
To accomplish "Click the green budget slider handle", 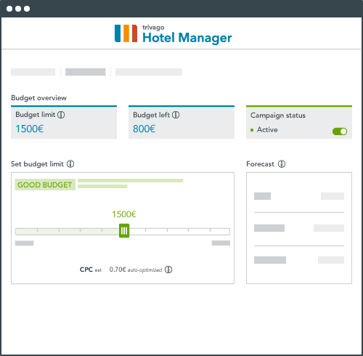I will pyautogui.click(x=124, y=231).
